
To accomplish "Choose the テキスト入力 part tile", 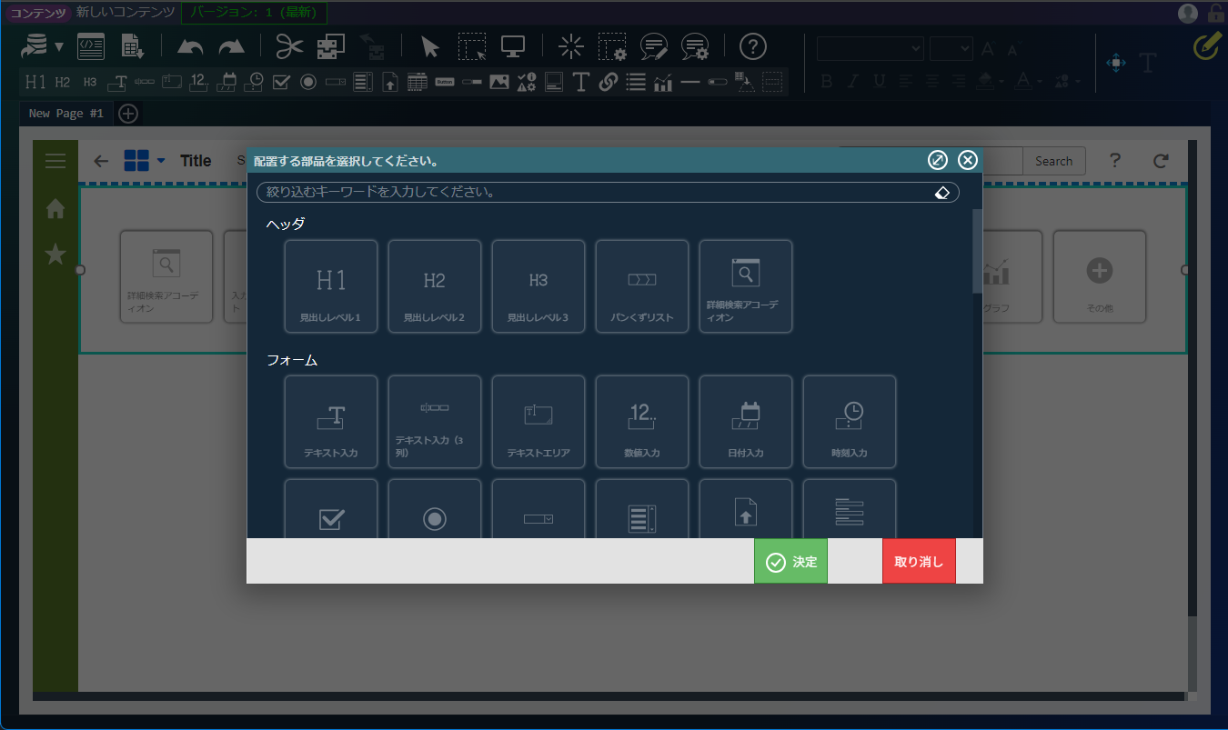I will (331, 422).
